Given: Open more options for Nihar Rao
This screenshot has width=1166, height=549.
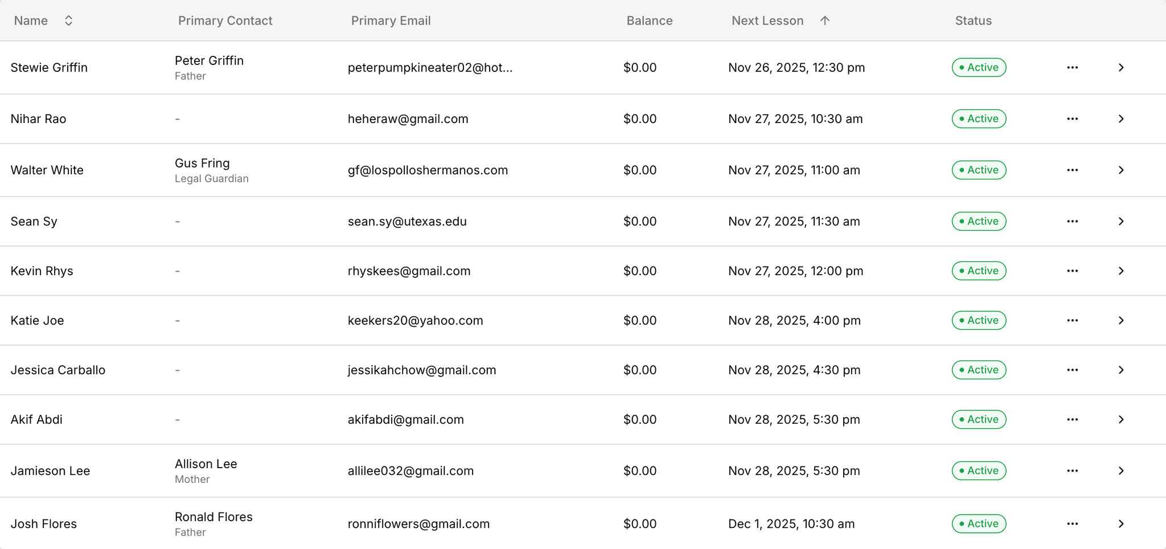Looking at the screenshot, I should click(x=1072, y=119).
